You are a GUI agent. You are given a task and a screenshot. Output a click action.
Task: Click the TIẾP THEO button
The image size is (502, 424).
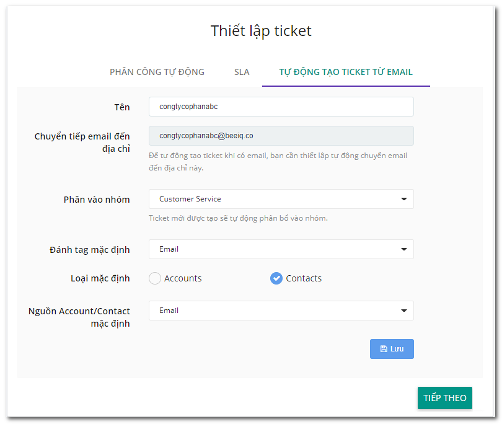pos(445,398)
